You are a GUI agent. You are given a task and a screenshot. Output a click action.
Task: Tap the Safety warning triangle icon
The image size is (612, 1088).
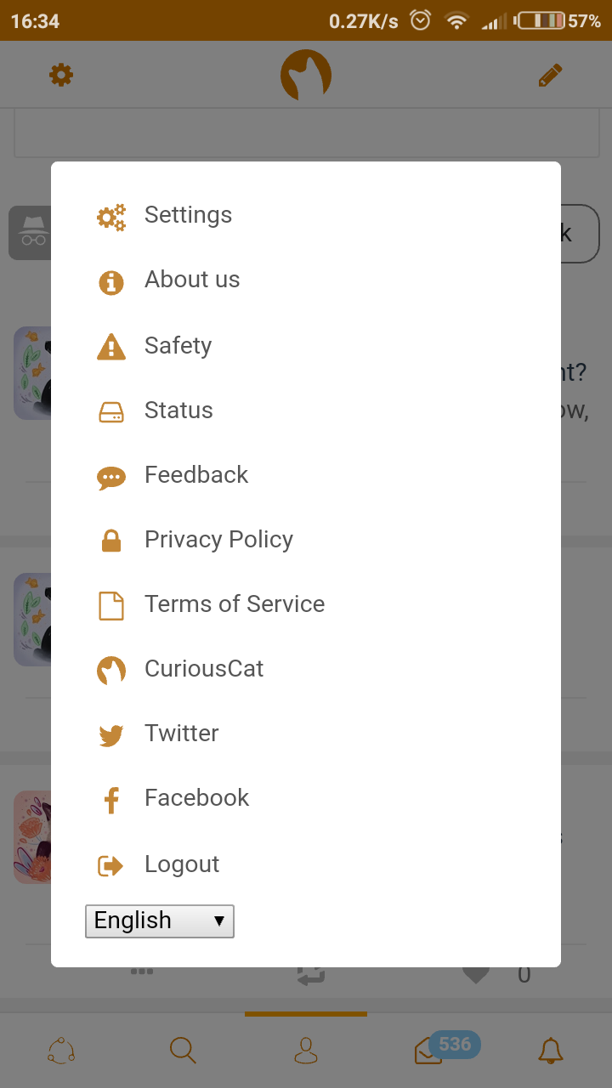(111, 347)
